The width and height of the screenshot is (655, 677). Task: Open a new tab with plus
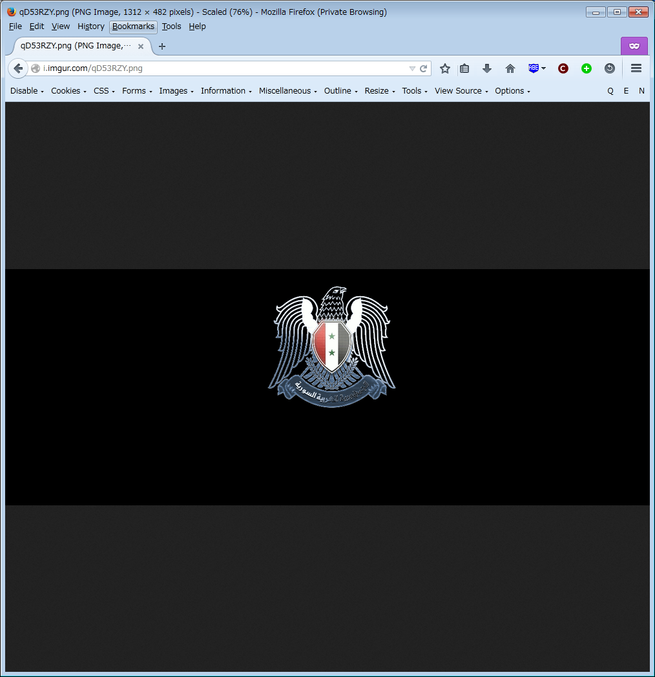[162, 46]
